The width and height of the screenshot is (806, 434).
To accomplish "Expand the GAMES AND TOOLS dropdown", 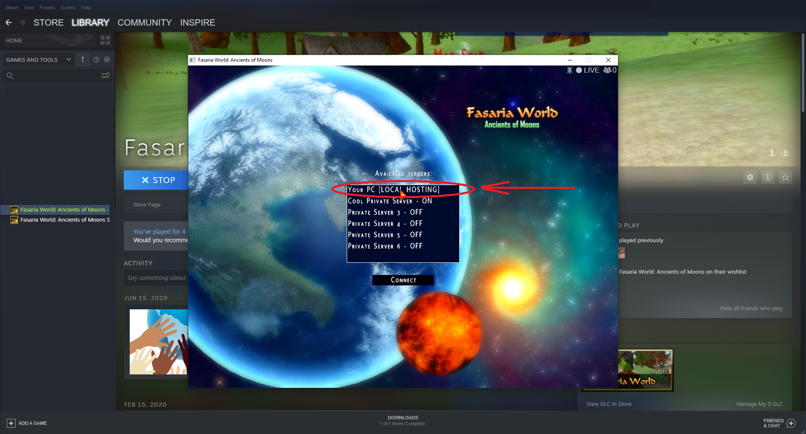I will pyautogui.click(x=39, y=60).
